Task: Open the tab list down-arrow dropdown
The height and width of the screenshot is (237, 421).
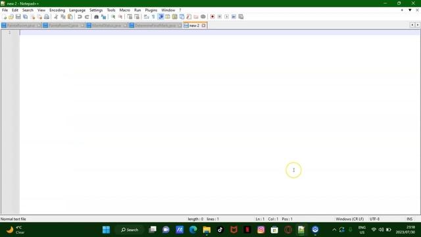Action: pyautogui.click(x=410, y=10)
